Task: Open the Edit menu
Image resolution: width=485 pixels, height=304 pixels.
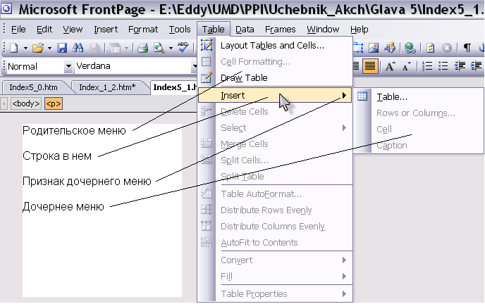Action: pos(44,30)
